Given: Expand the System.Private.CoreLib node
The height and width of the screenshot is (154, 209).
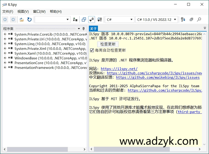Looking at the screenshot, I should [5, 34].
